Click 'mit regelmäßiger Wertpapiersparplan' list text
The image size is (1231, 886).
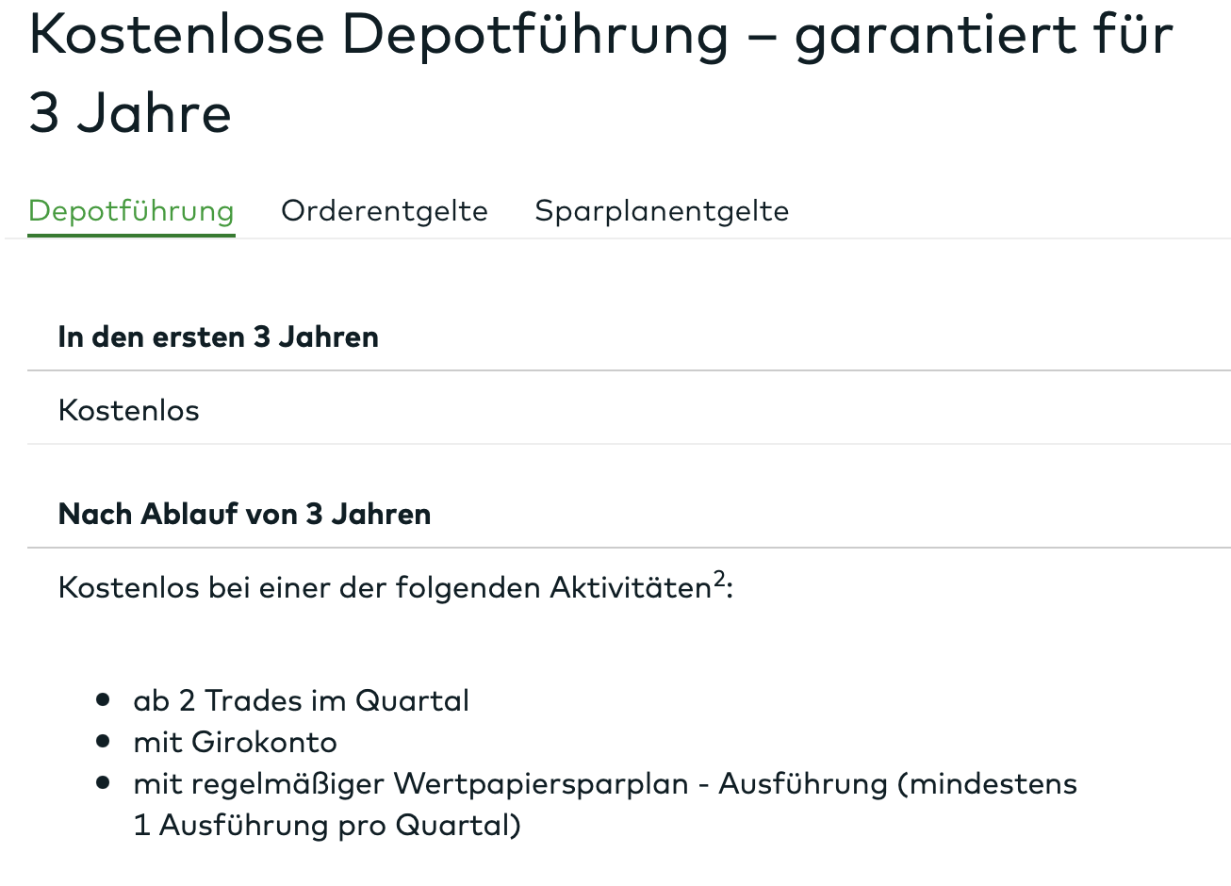coord(411,783)
